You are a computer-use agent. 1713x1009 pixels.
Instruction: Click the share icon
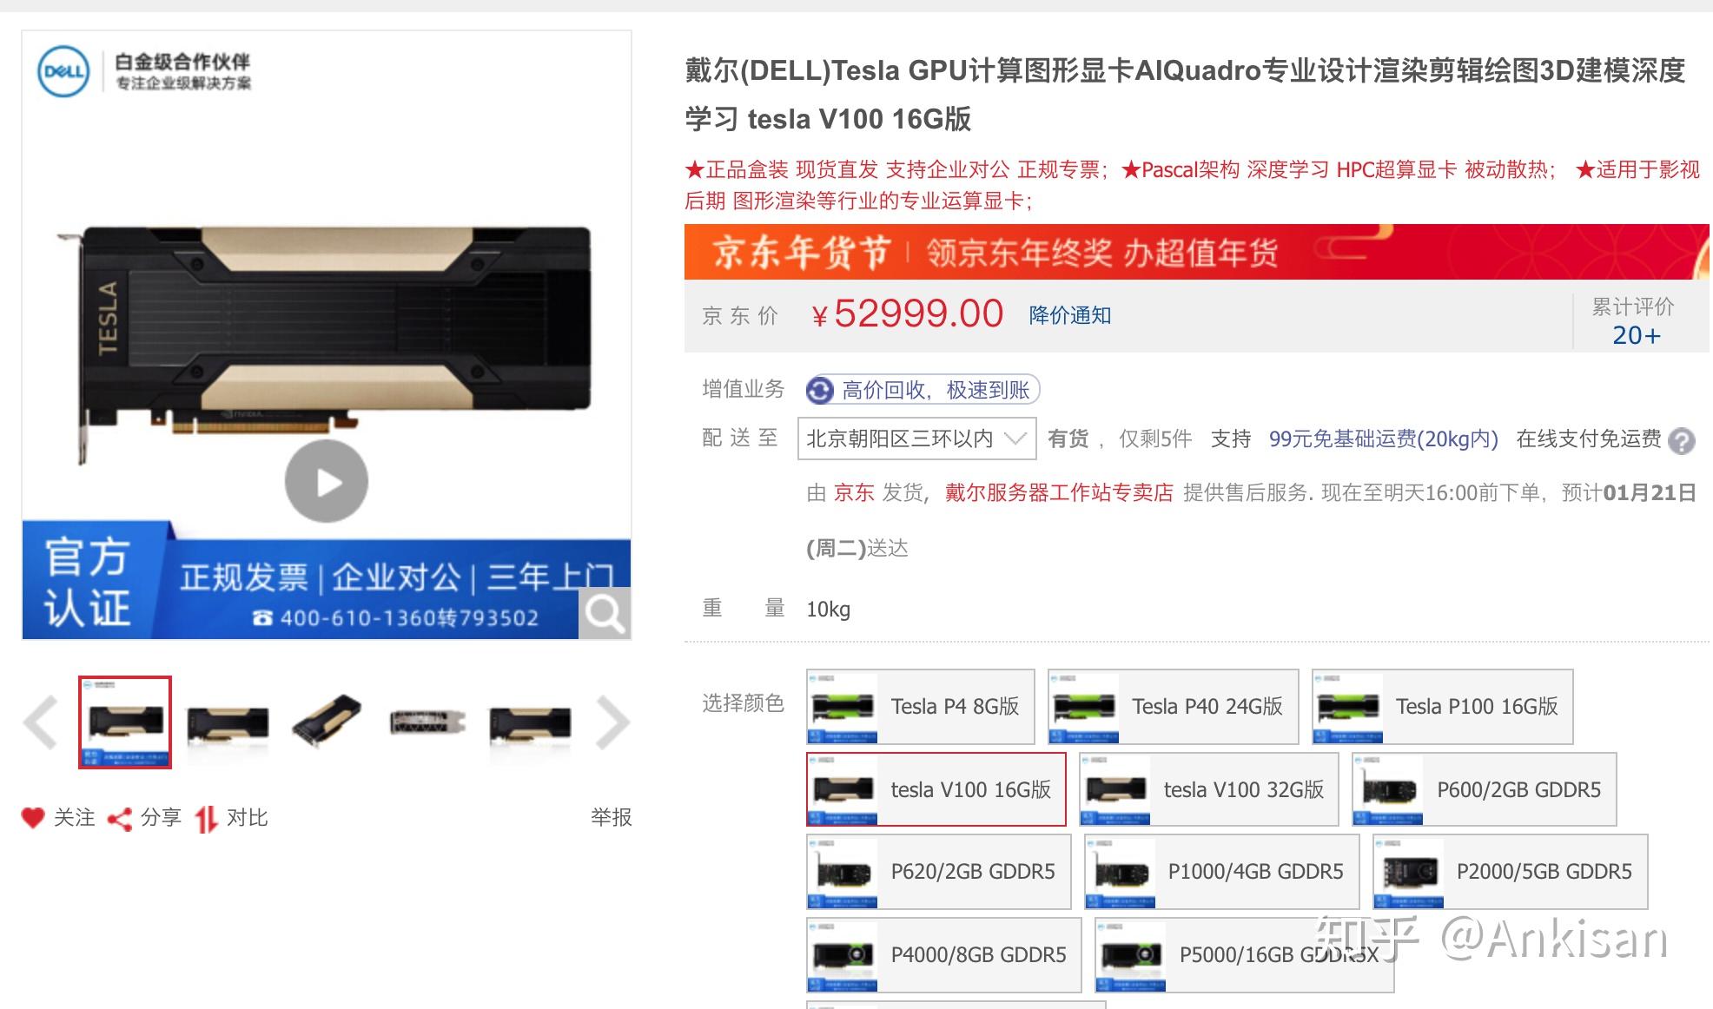tap(120, 819)
